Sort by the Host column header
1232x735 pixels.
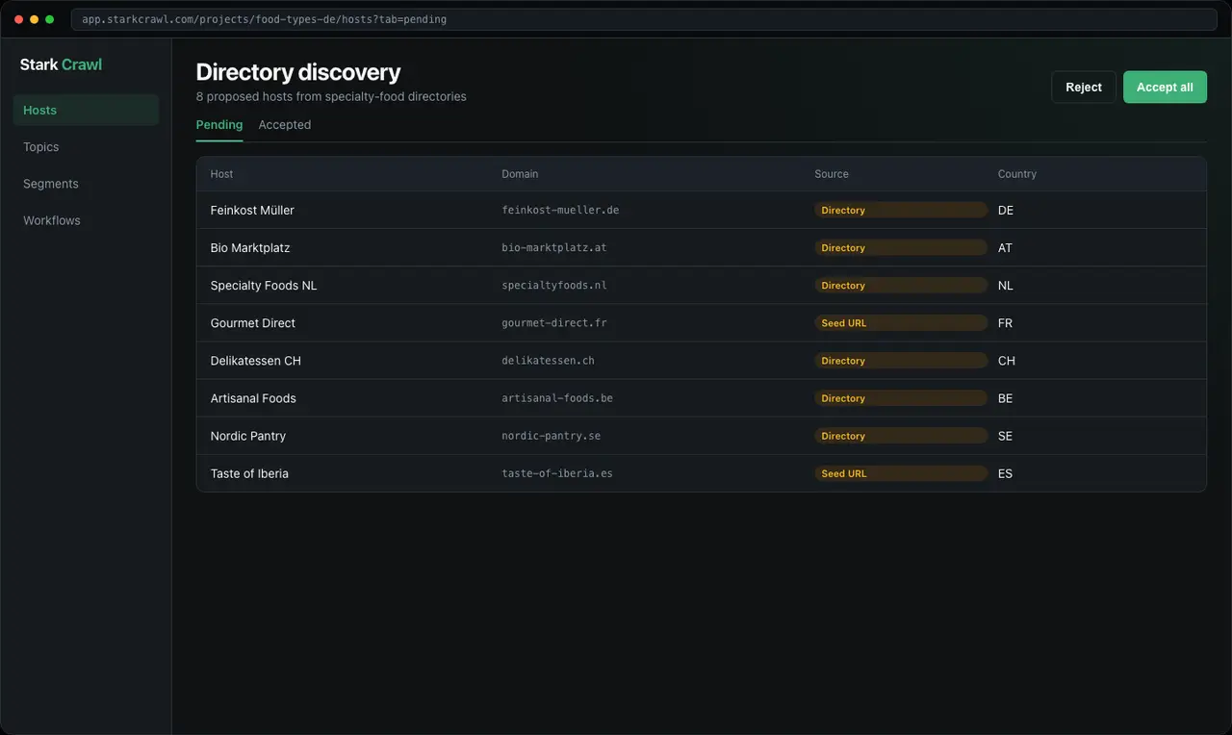pos(221,174)
